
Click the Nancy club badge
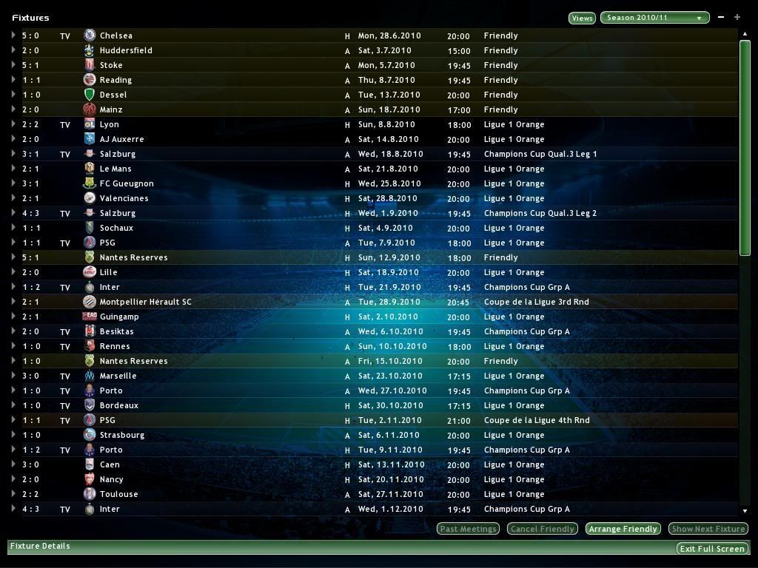click(x=90, y=479)
